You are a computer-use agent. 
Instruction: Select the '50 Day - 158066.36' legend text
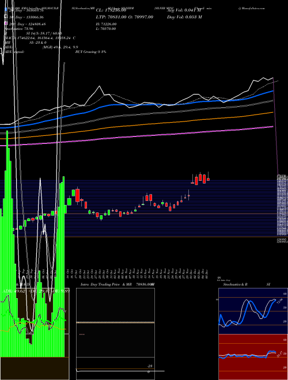(26, 17)
